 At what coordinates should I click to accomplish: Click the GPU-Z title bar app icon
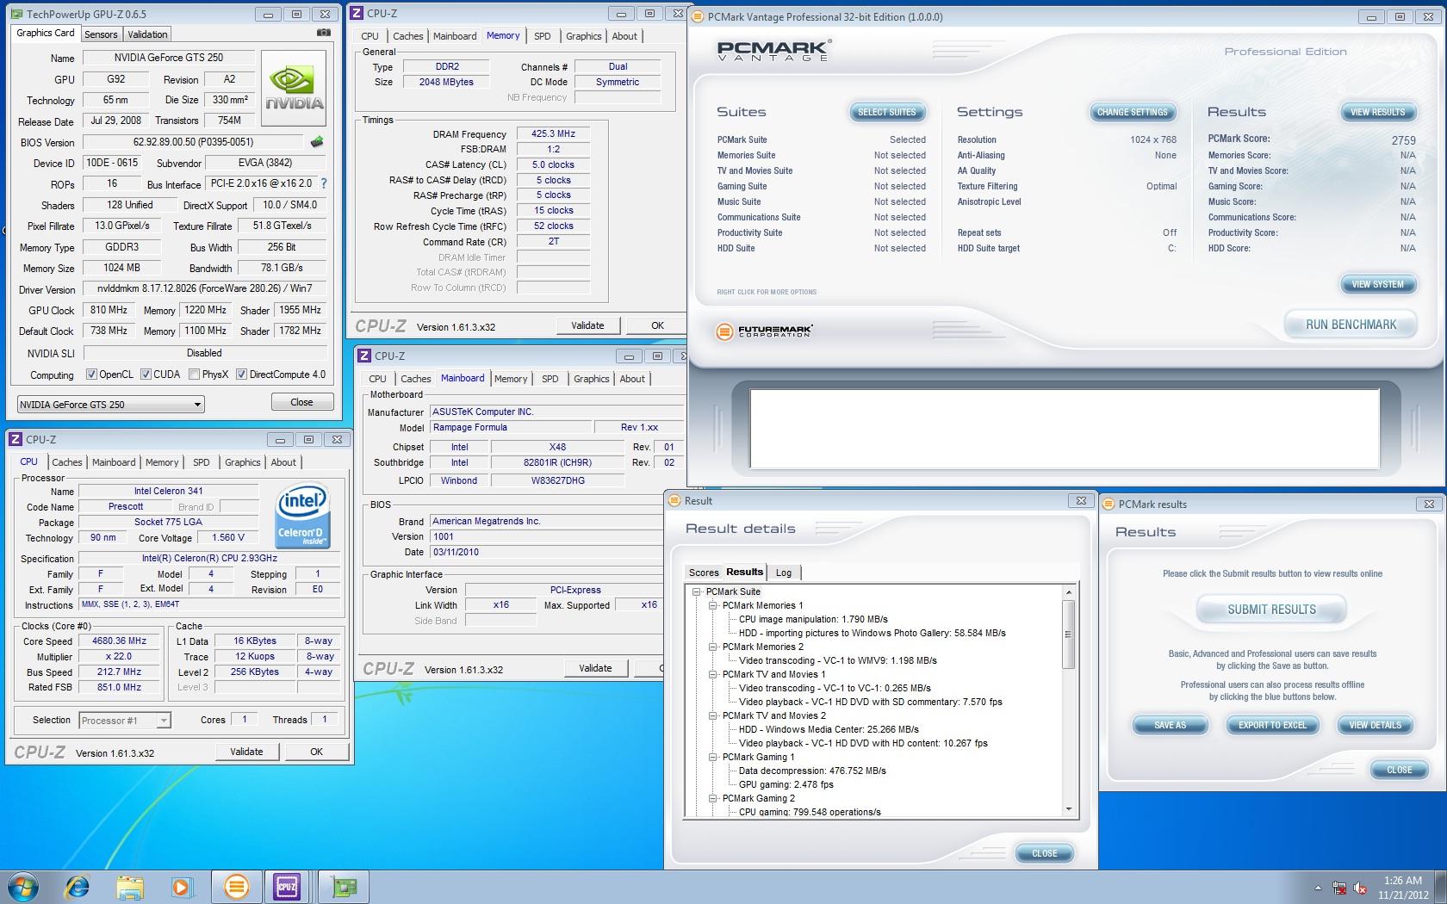[x=16, y=15]
